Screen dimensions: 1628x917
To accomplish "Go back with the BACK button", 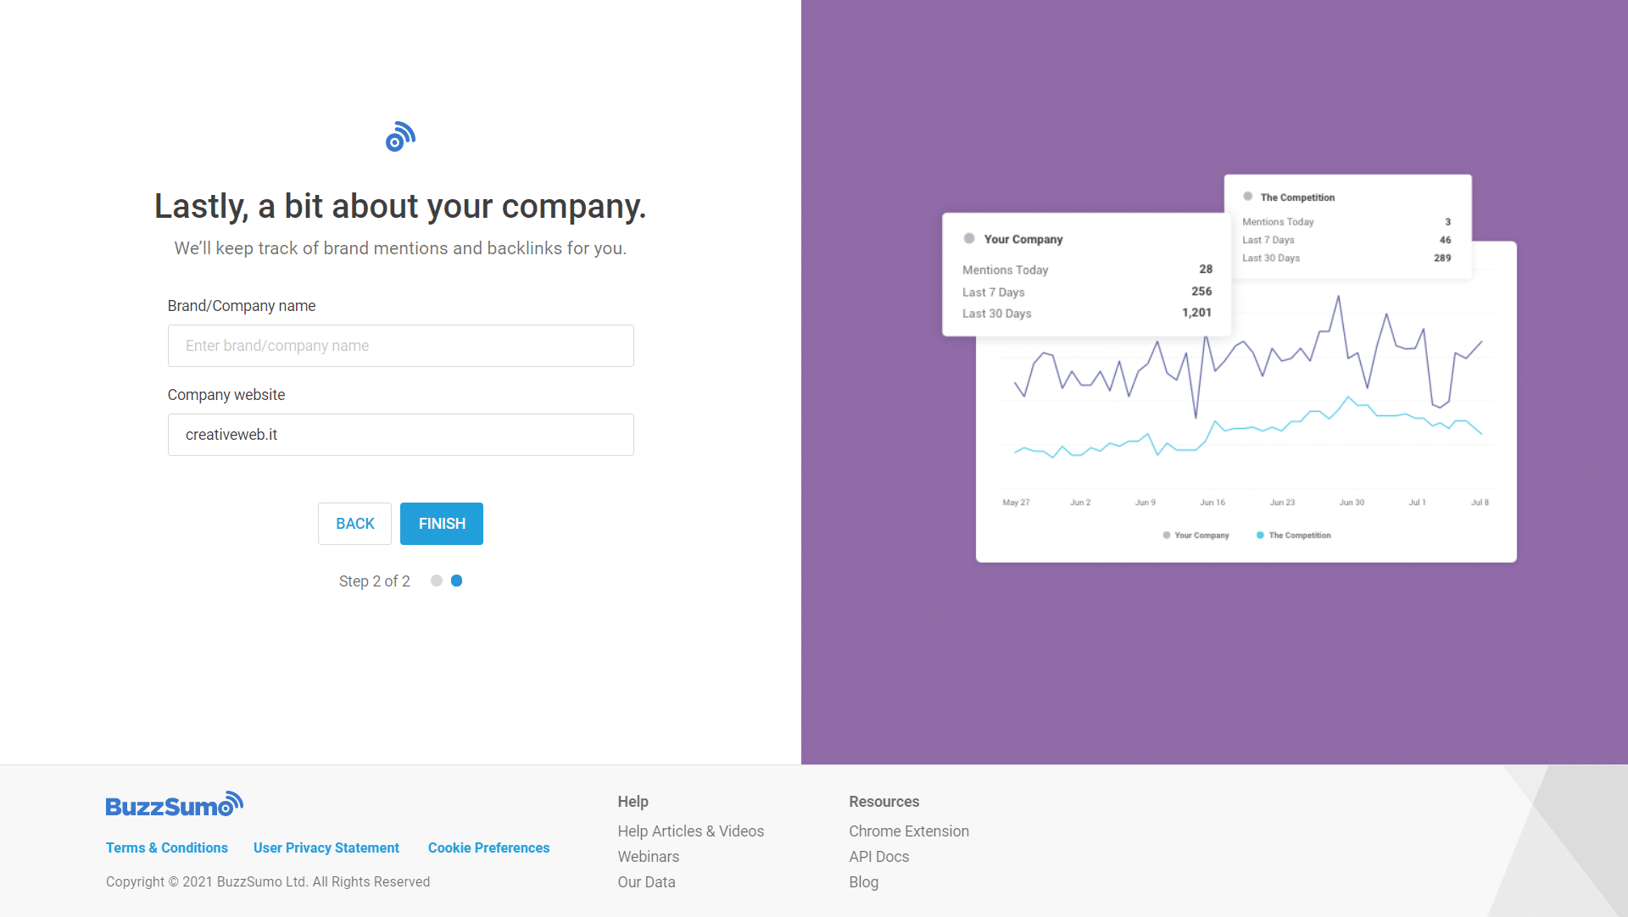I will pyautogui.click(x=354, y=524).
